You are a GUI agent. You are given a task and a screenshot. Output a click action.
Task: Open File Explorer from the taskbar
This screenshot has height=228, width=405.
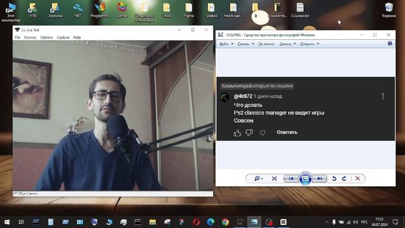pyautogui.click(x=153, y=222)
